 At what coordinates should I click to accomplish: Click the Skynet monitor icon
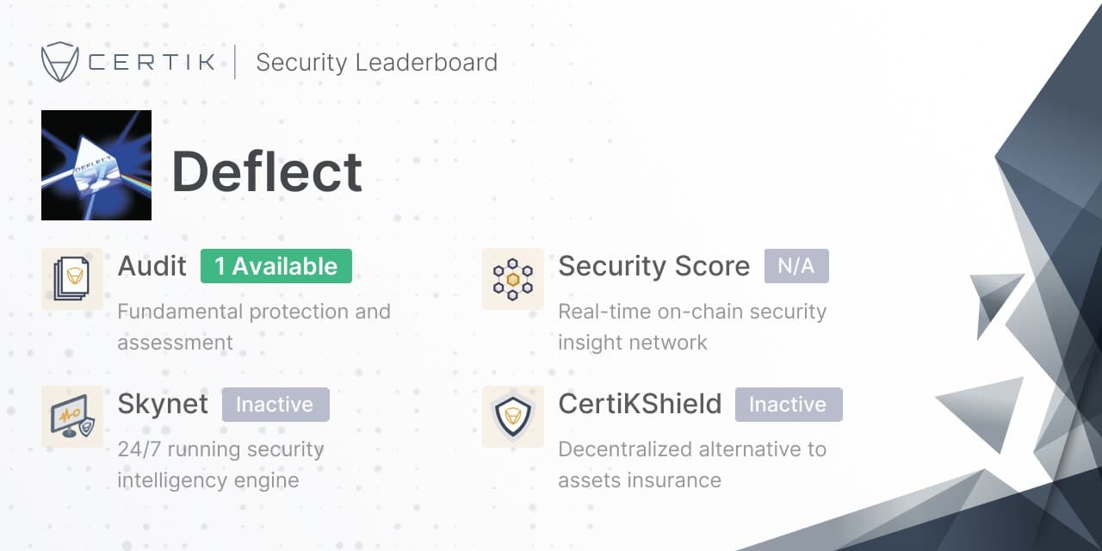point(72,417)
